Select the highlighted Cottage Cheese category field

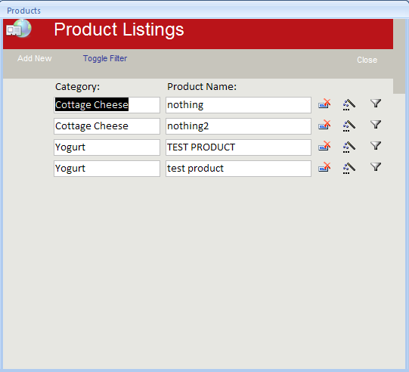(x=107, y=105)
